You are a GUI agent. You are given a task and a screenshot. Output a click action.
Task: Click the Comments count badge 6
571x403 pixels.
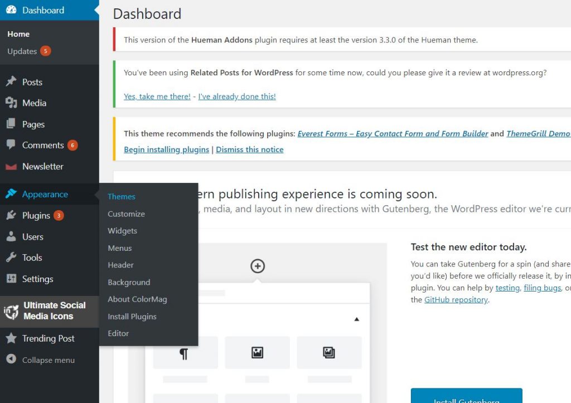[x=72, y=145]
